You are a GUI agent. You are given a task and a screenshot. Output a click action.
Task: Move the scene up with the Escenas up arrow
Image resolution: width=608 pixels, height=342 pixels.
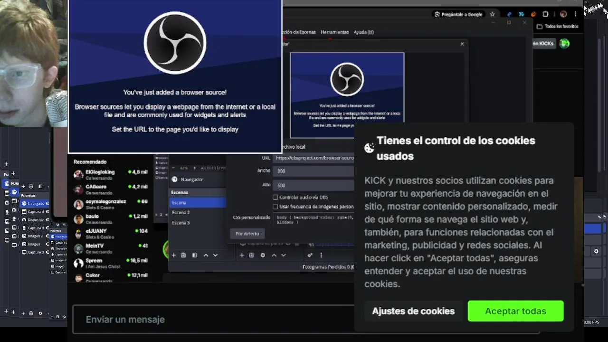click(x=206, y=255)
